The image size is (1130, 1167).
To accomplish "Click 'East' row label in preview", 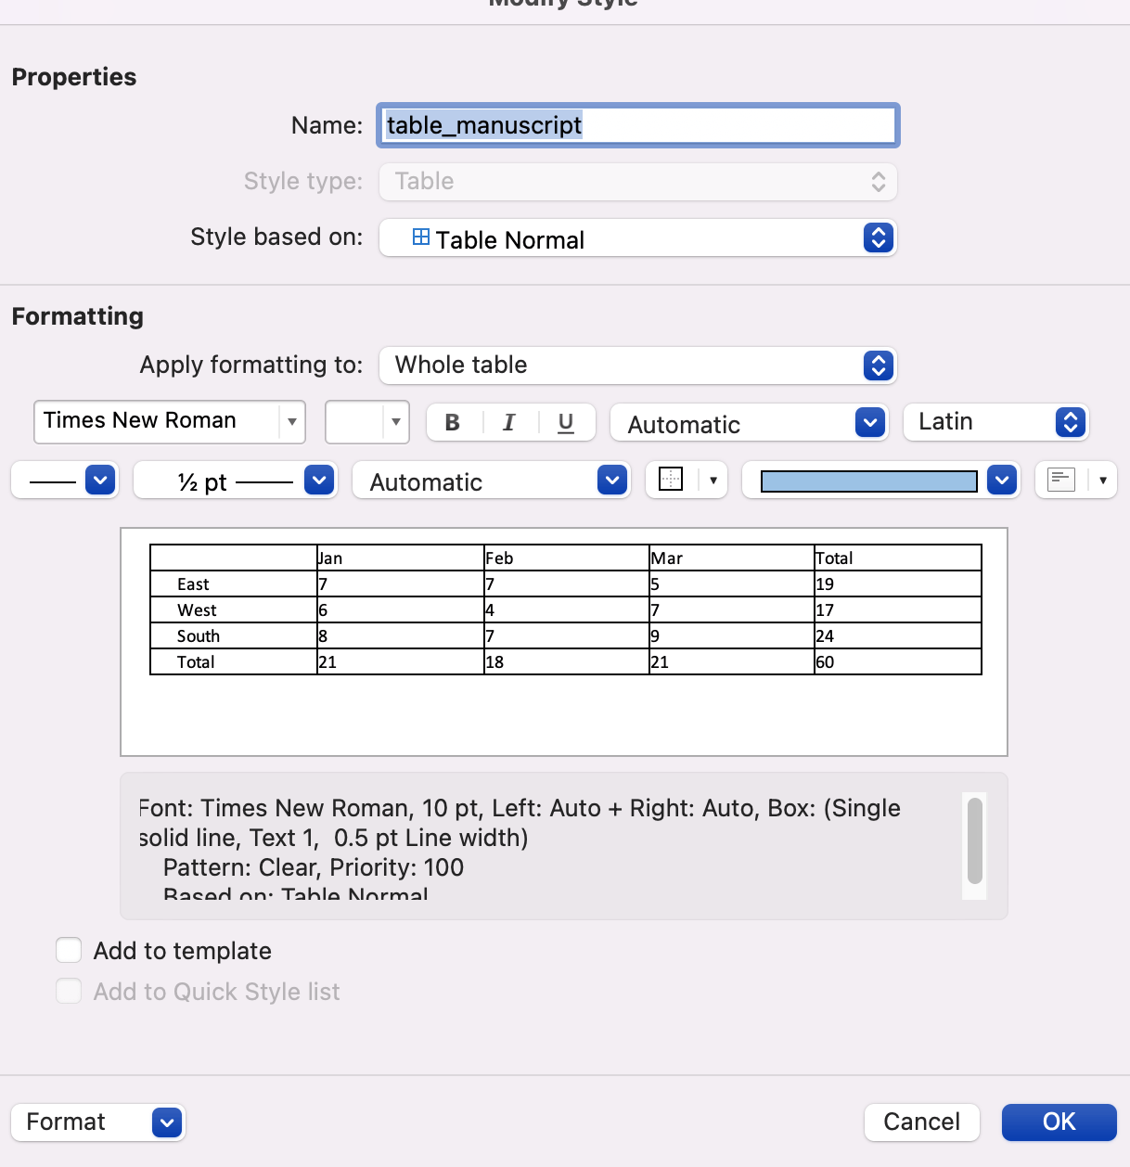I will point(193,584).
